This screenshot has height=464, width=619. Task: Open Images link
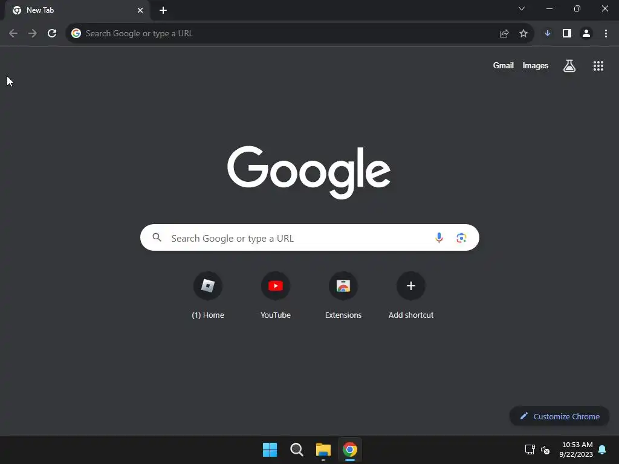pyautogui.click(x=536, y=65)
